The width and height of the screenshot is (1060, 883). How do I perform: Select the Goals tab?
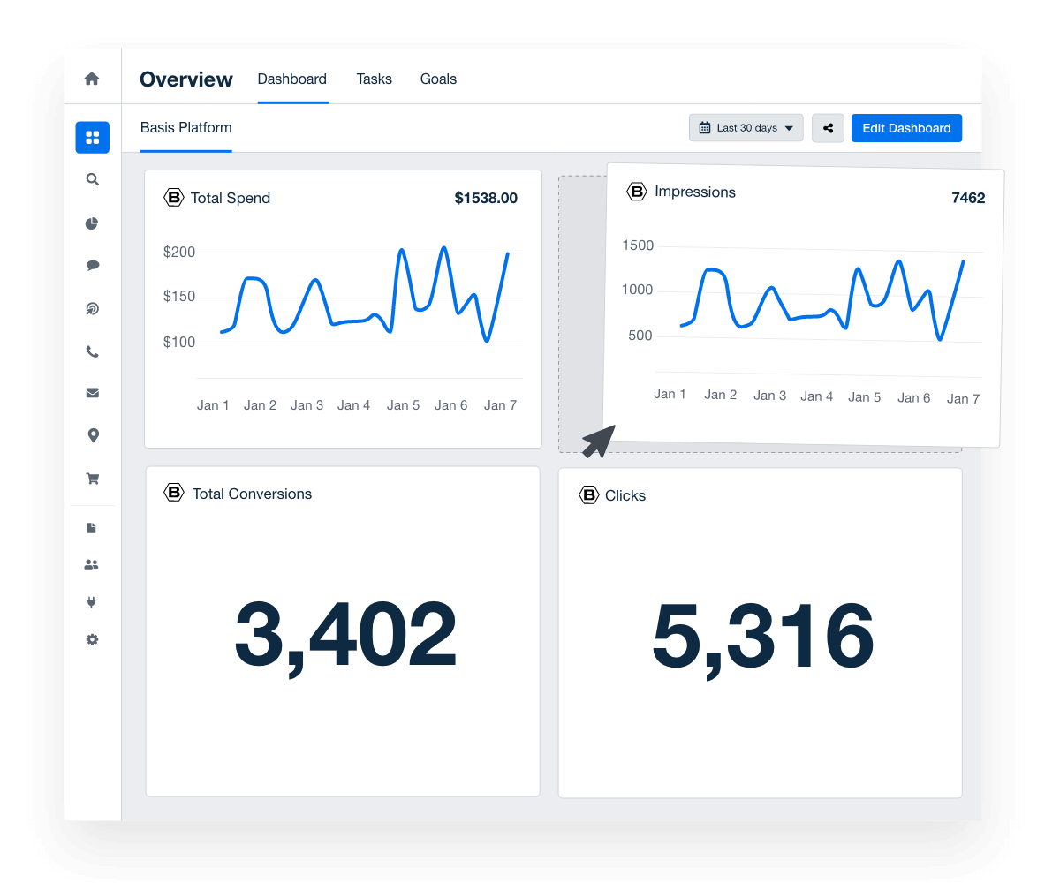tap(438, 79)
